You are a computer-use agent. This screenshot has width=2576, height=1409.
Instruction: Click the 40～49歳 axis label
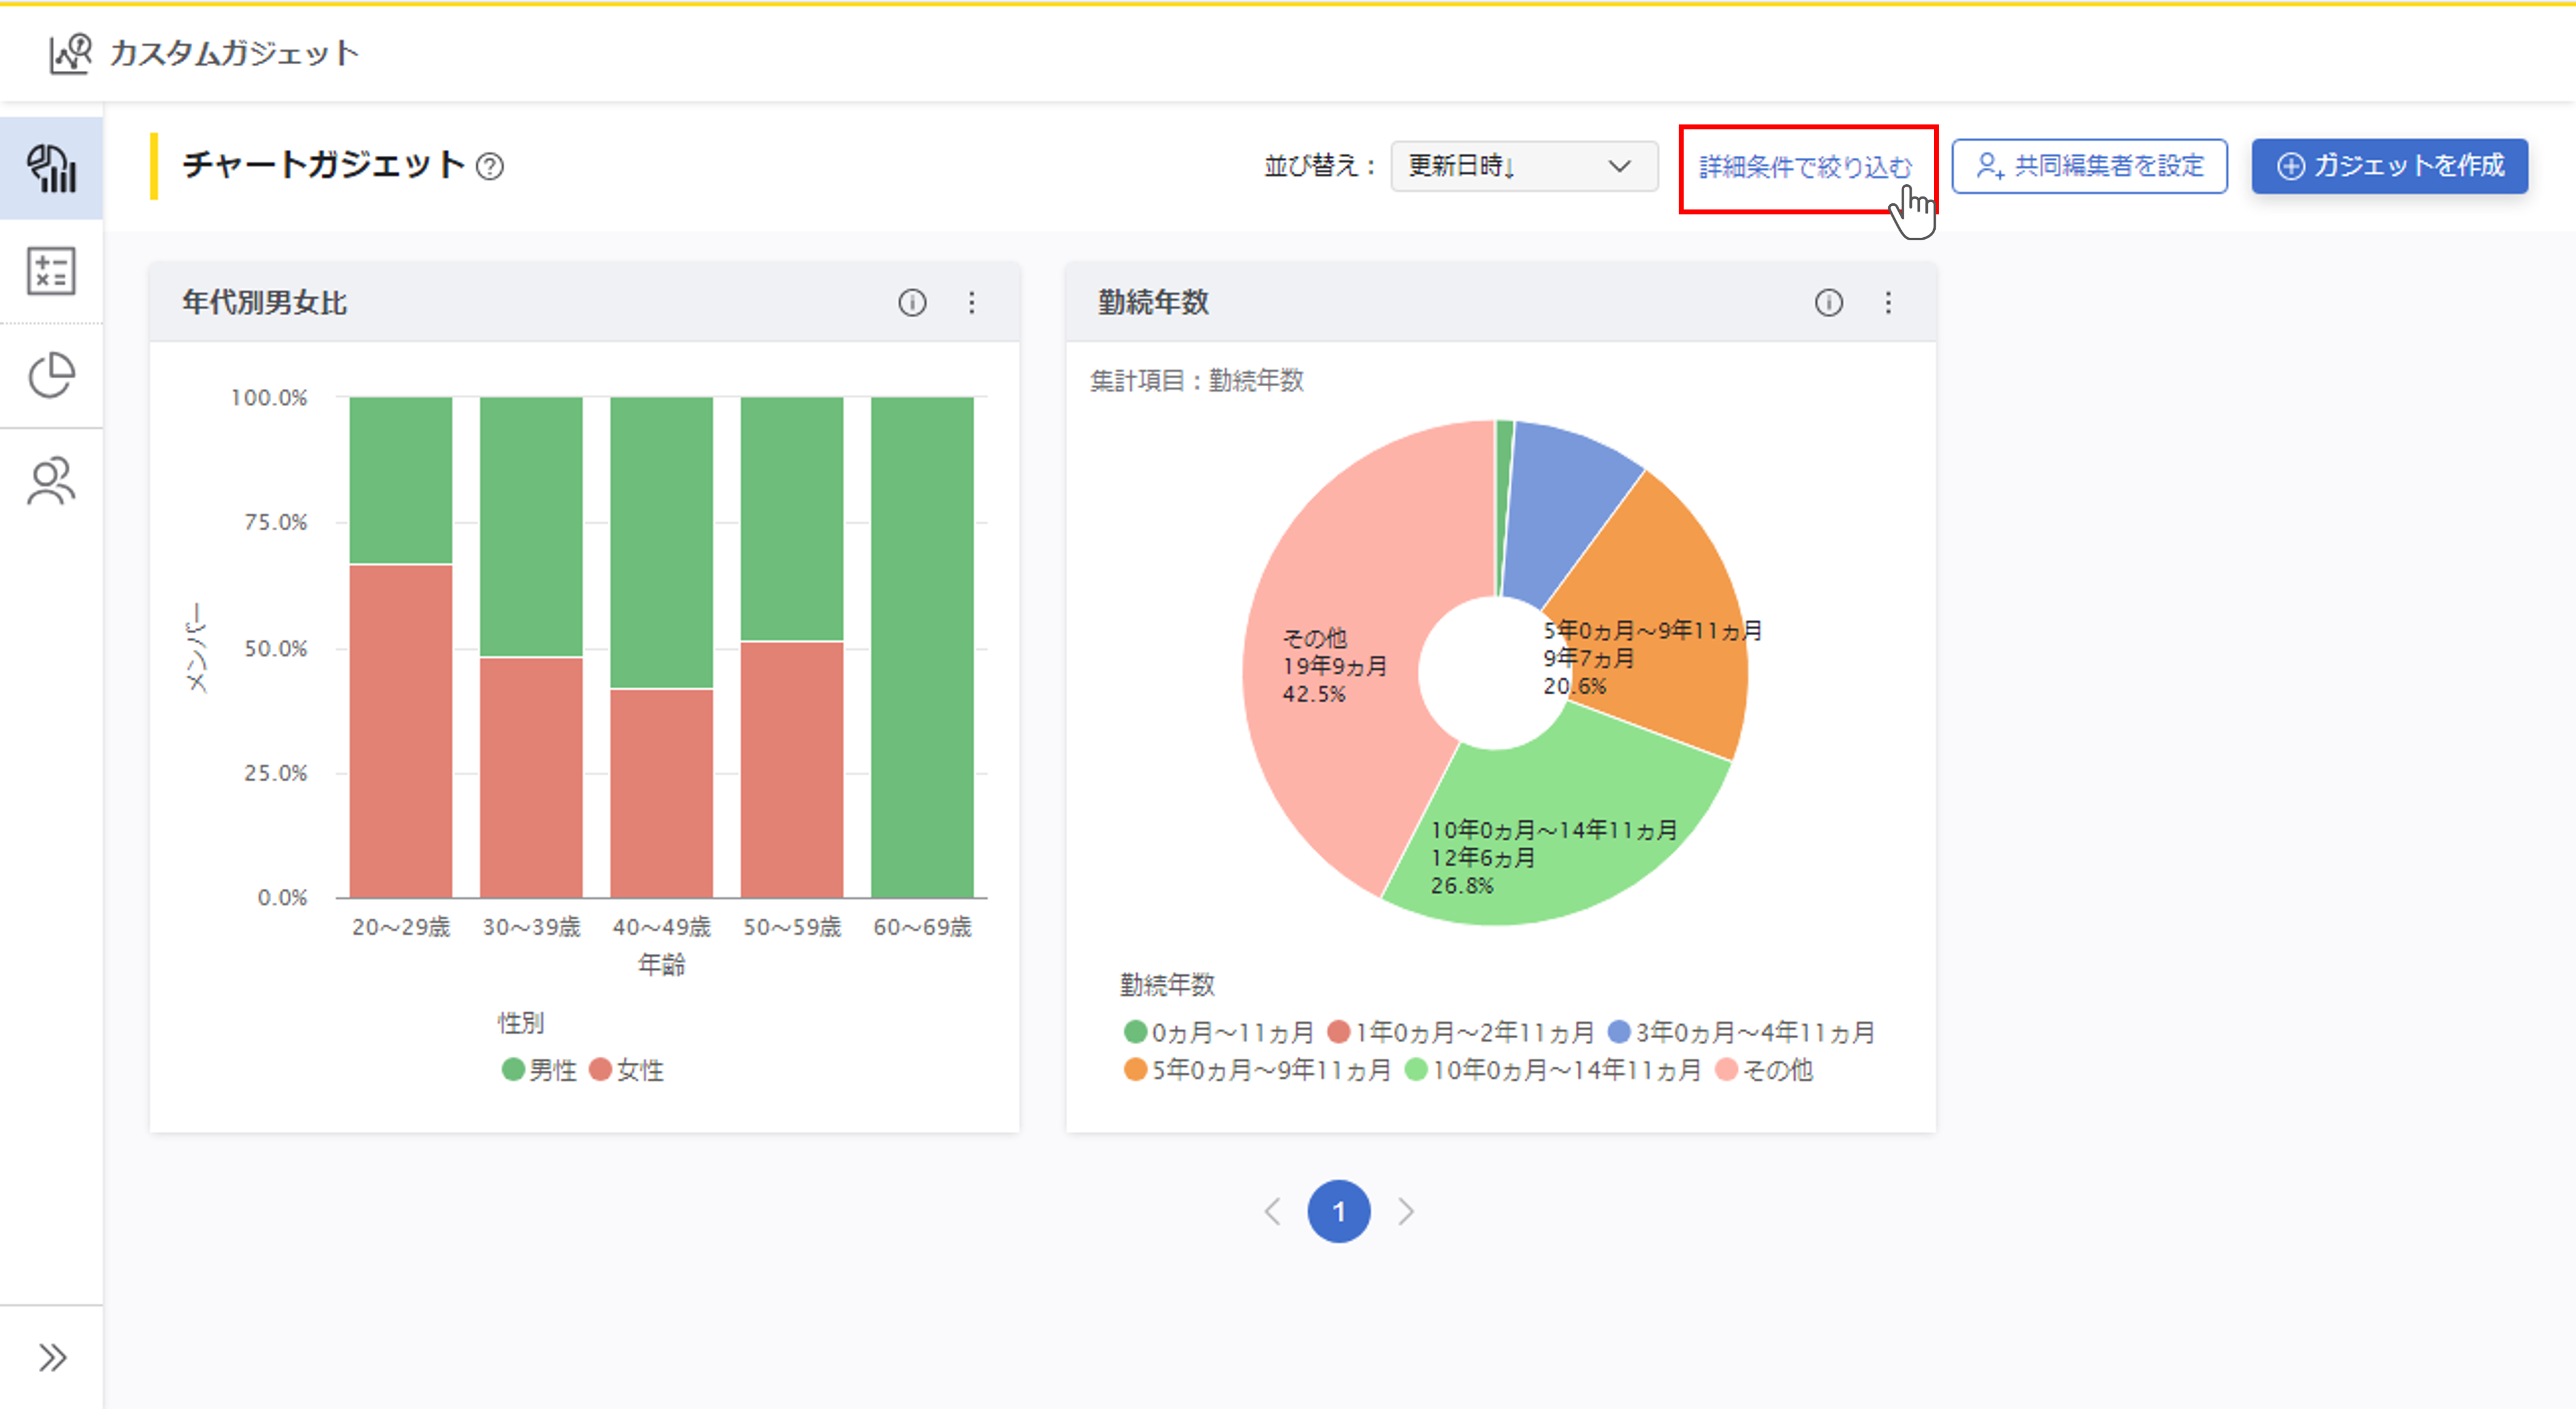pyautogui.click(x=661, y=927)
